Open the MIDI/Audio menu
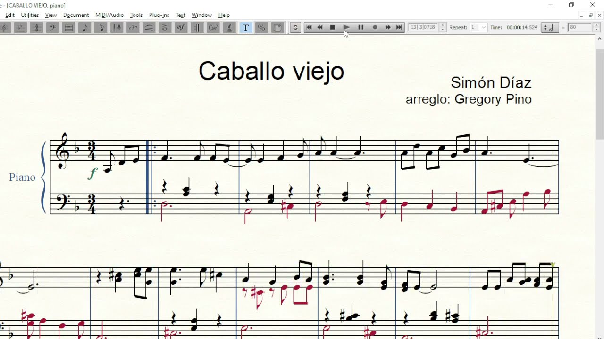The height and width of the screenshot is (339, 604). point(109,15)
